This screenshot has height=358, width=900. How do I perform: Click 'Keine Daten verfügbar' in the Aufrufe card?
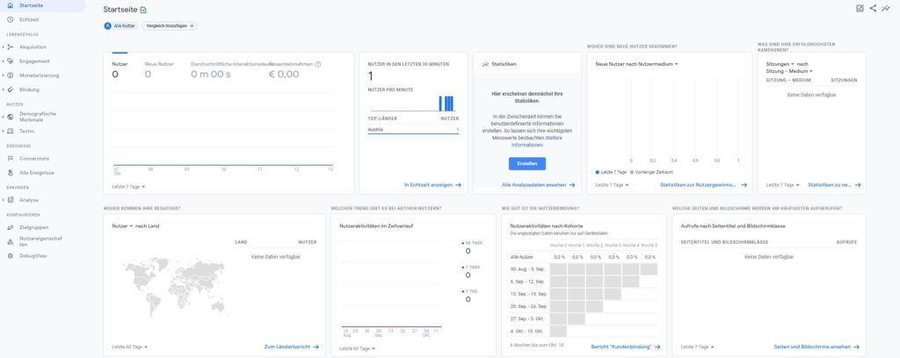coord(768,256)
